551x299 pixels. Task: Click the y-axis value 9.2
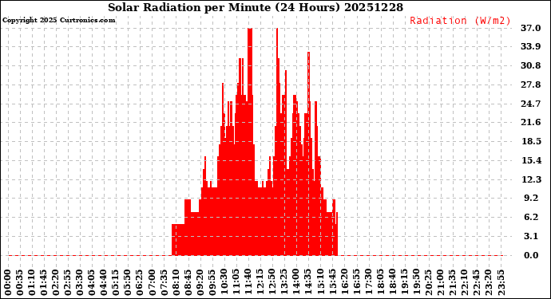(x=531, y=198)
